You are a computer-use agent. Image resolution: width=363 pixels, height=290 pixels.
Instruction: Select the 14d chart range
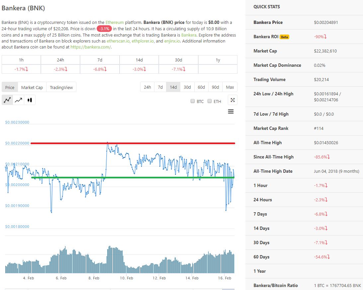[x=173, y=87]
